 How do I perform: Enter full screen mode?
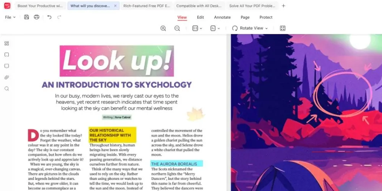283,28
